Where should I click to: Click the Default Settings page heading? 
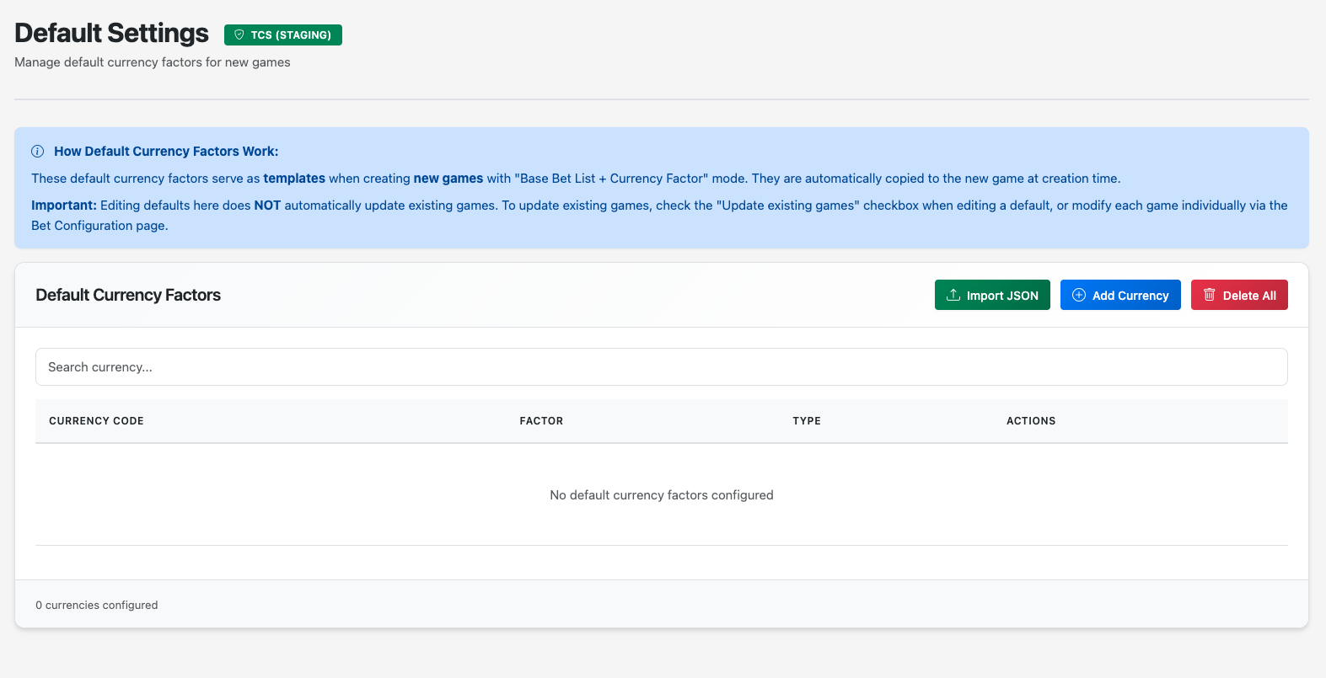(111, 33)
